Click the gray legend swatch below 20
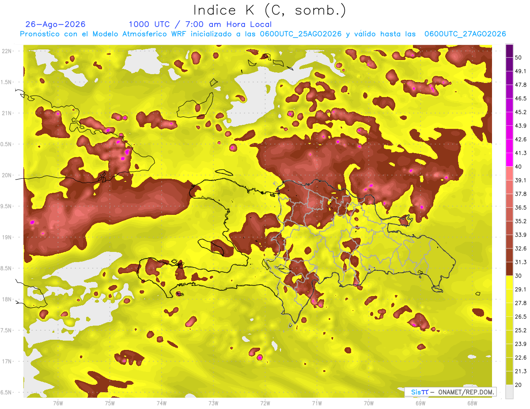Image resolution: width=530 pixels, height=409 pixels. (509, 392)
